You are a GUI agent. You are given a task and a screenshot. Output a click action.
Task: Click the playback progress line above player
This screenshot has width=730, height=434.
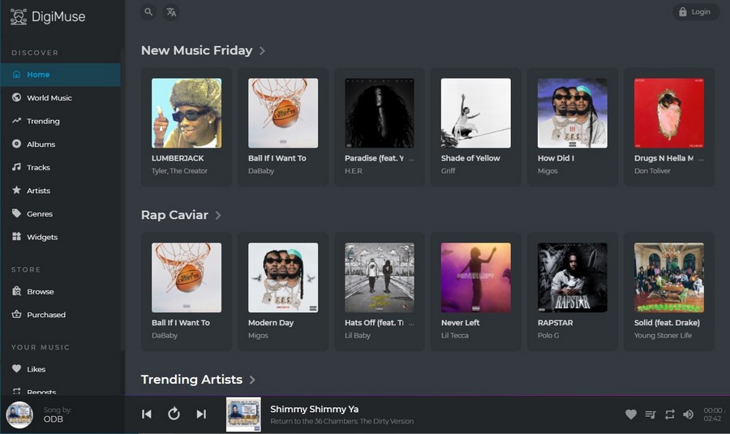coord(427,395)
